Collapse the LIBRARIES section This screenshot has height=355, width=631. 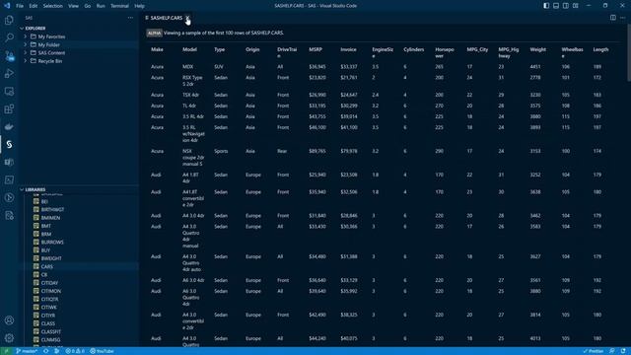point(35,189)
